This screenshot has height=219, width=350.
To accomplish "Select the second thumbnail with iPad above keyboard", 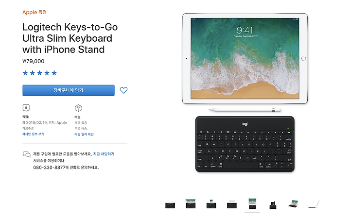I will pos(191,203).
